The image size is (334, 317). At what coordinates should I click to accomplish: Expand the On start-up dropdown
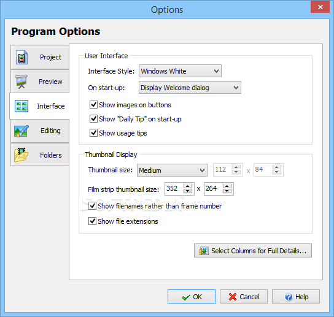tap(190, 88)
